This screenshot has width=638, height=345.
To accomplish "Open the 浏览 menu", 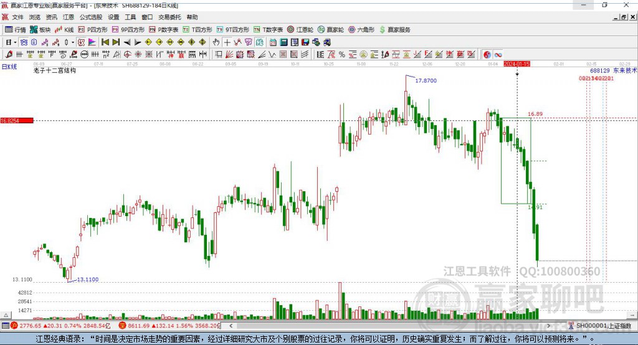I will coord(35,17).
